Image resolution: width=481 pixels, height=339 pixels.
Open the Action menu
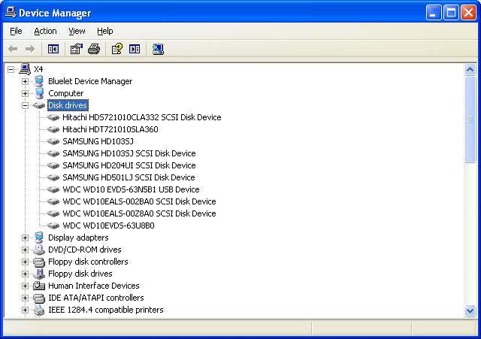[x=45, y=31]
